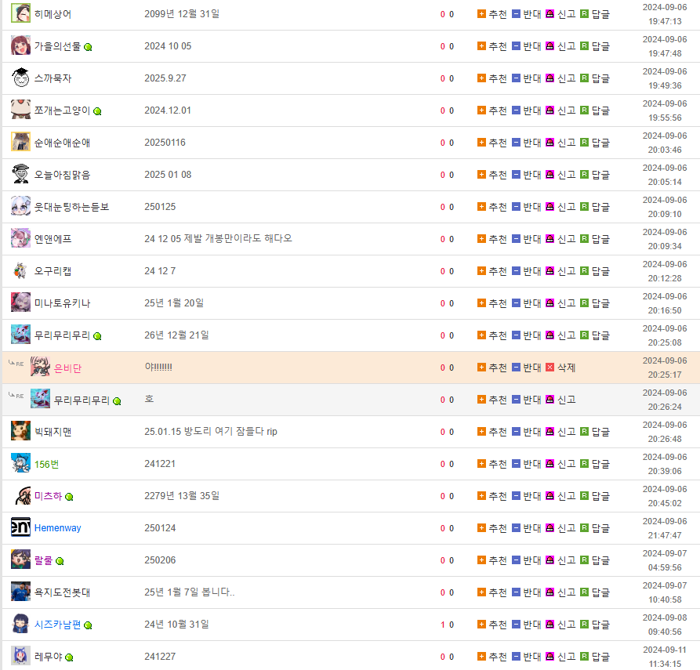The width and height of the screenshot is (700, 670).
Task: Click the green speech bubble beside 무리무리무리's first comment
Action: (x=98, y=336)
